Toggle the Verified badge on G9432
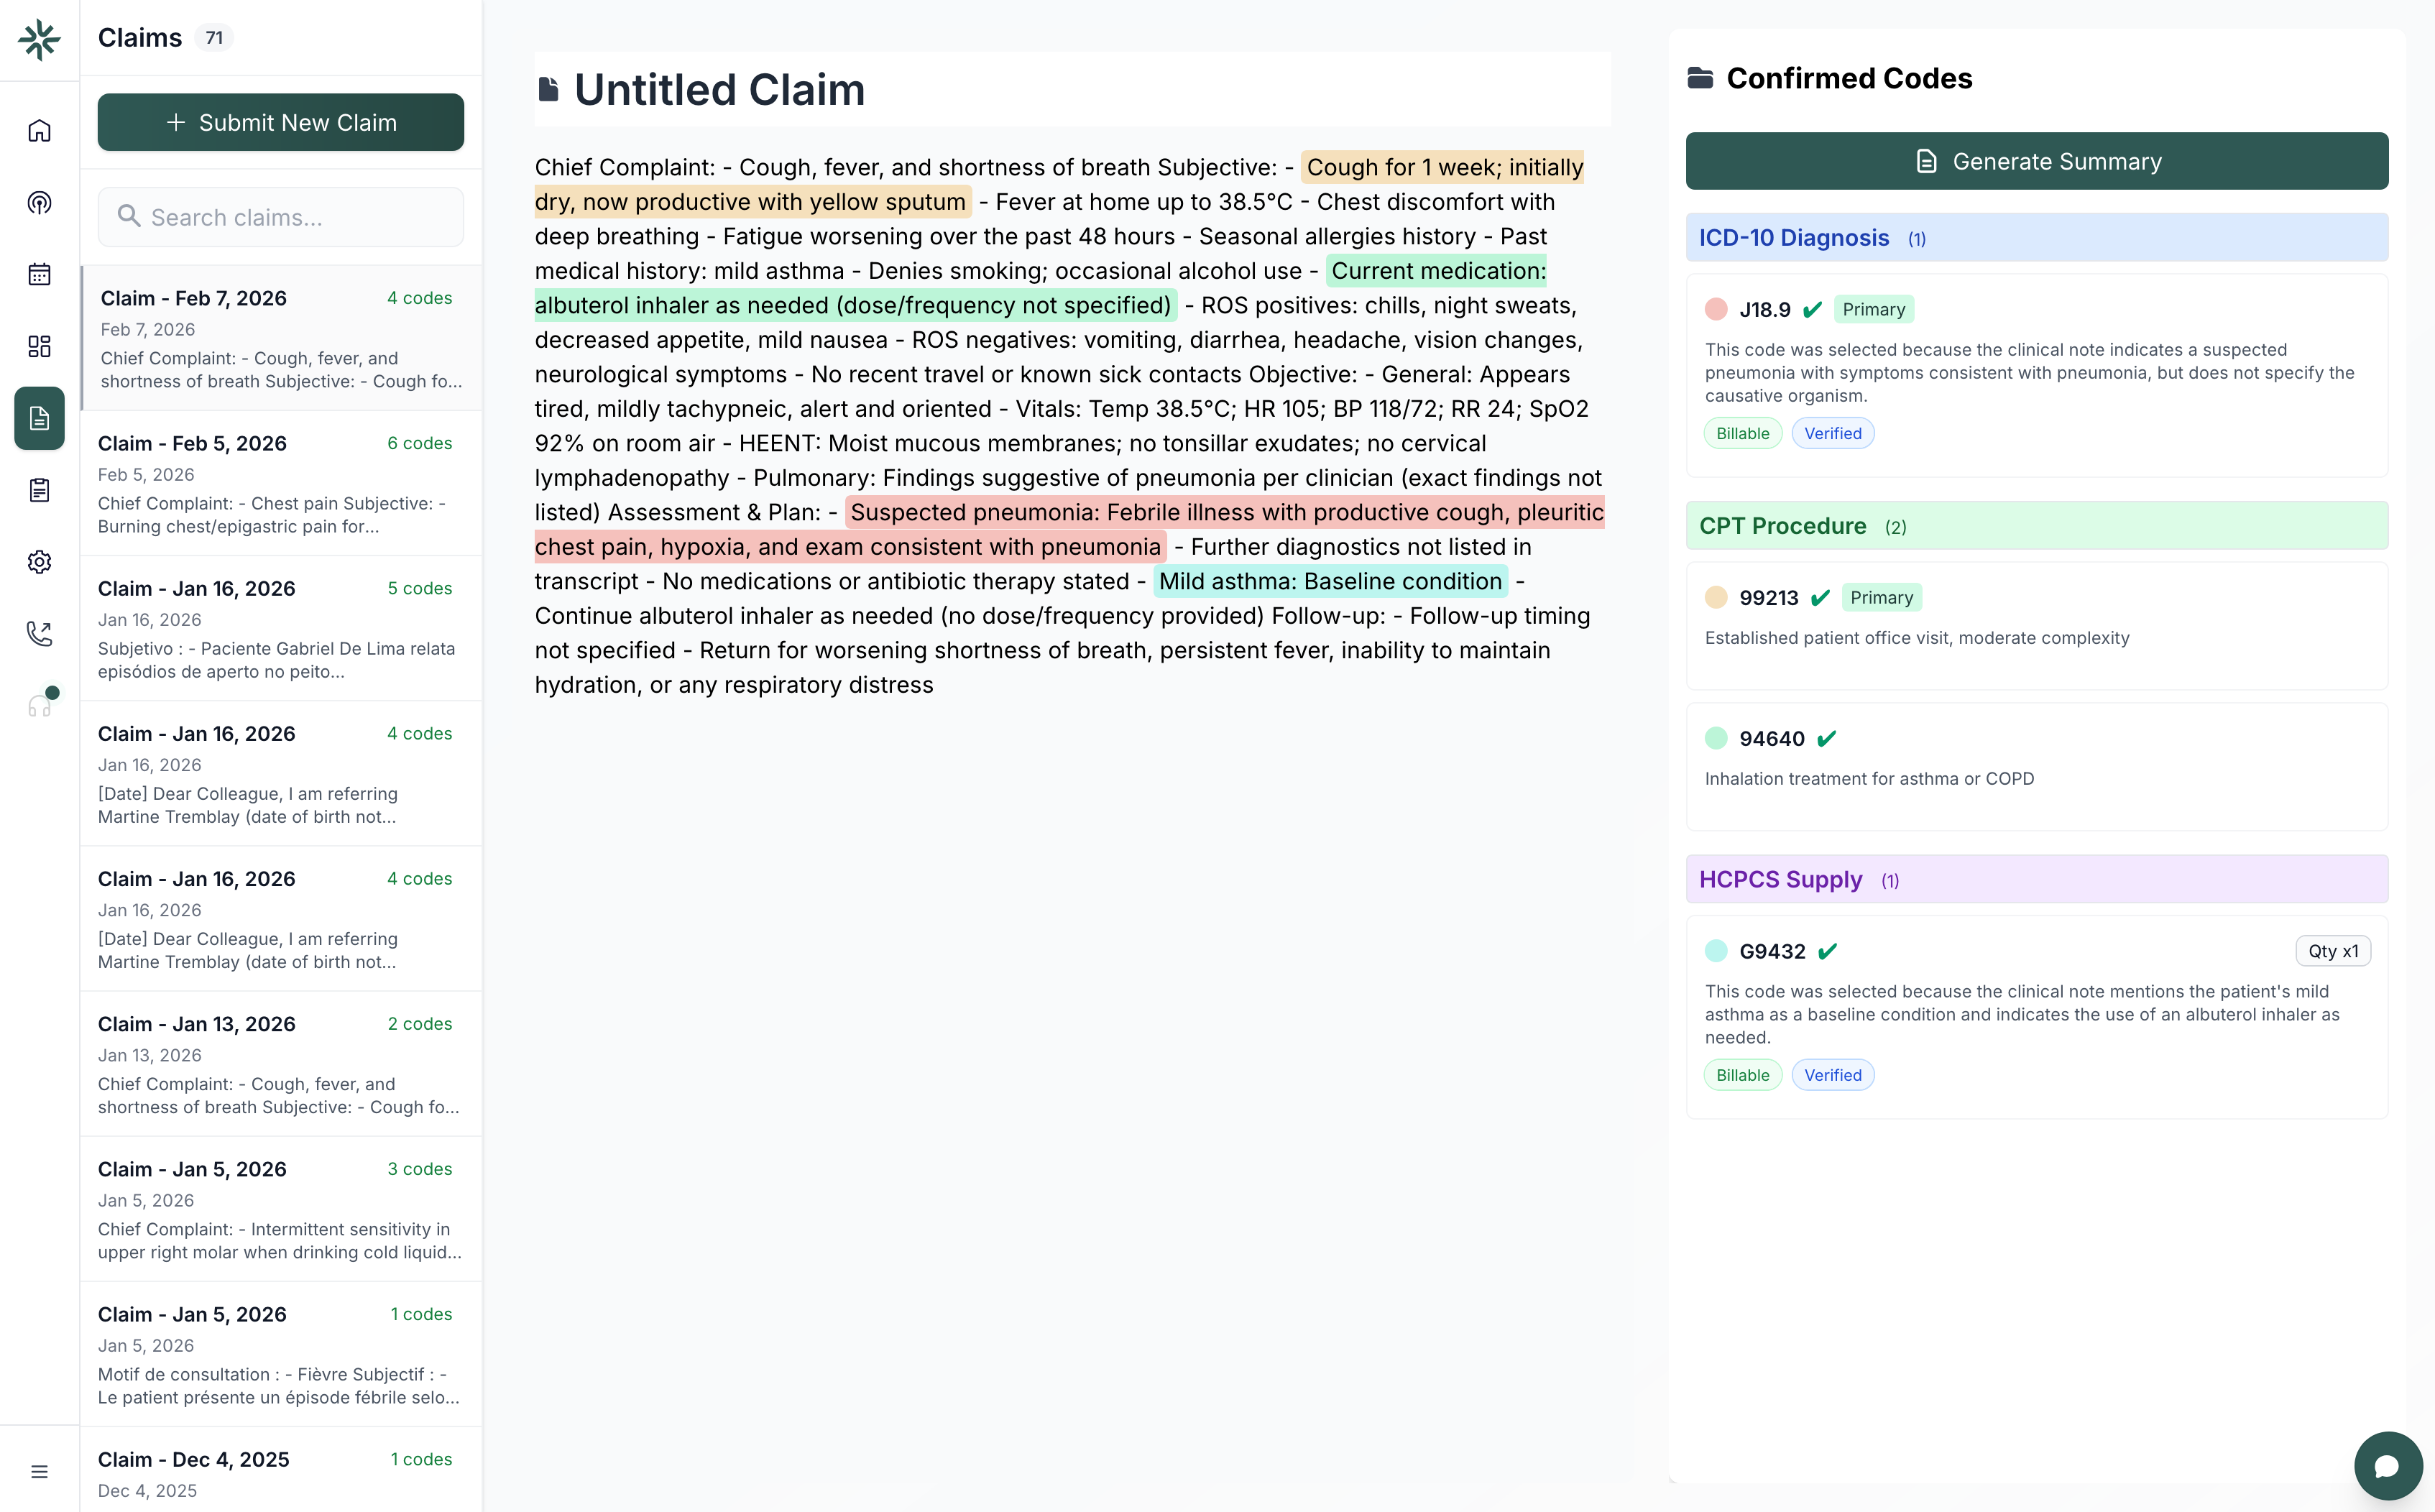The image size is (2435, 1512). pyautogui.click(x=1832, y=1074)
